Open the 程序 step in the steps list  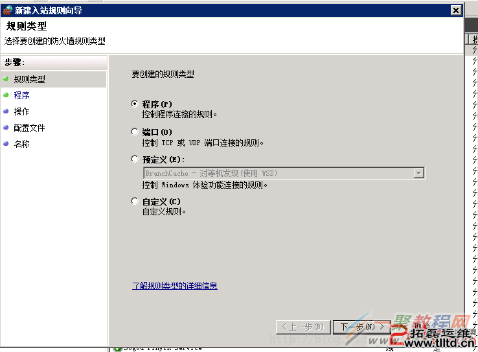click(22, 95)
